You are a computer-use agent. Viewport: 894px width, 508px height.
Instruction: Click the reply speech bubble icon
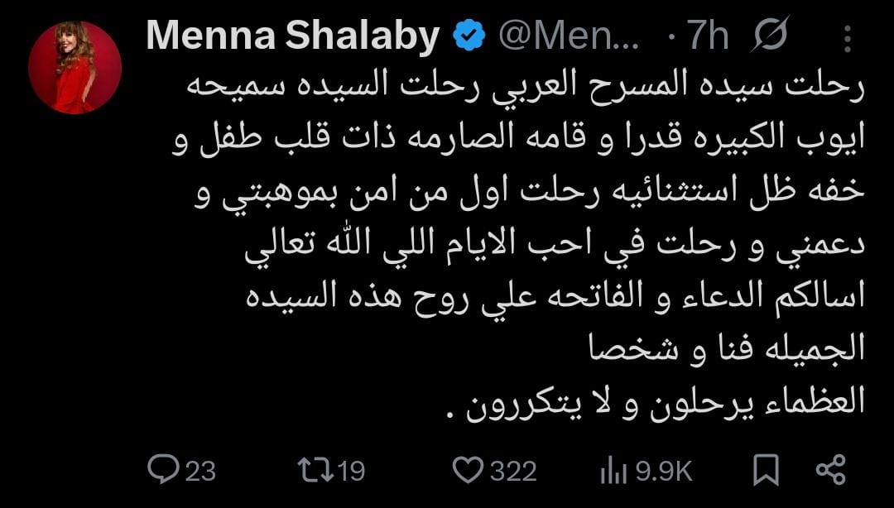click(x=161, y=470)
